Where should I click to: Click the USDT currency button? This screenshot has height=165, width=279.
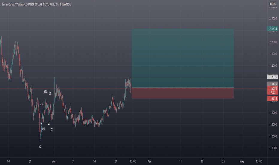(x=273, y=4)
